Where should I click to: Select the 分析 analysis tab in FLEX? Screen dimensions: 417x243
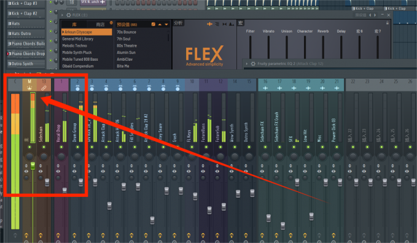click(x=178, y=23)
